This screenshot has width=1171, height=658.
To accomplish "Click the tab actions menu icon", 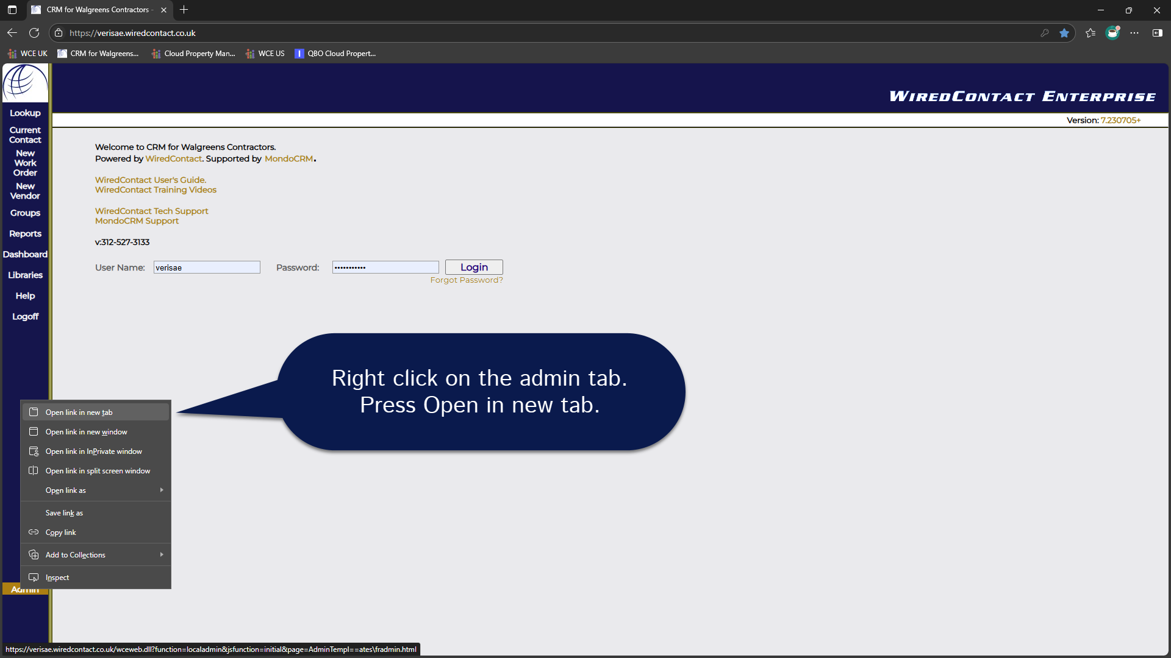I will click(12, 10).
